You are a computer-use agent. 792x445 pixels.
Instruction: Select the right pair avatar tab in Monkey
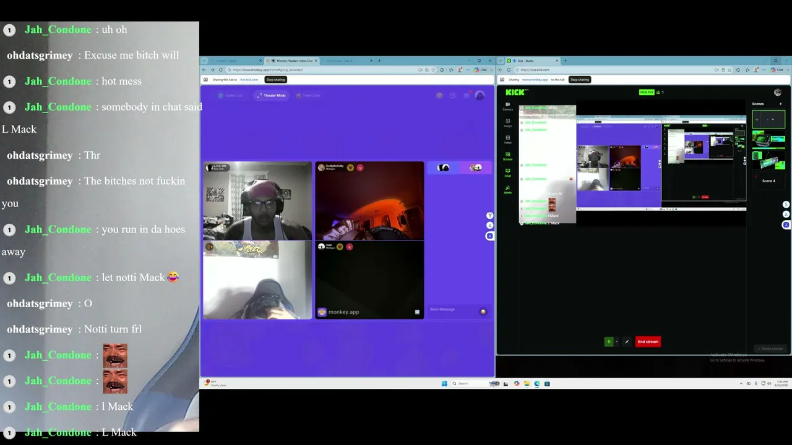coord(475,167)
